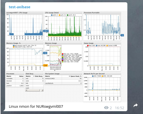Toggle the red Total 2GB swap legend marker
The image size is (143, 114).
(x=88, y=45)
